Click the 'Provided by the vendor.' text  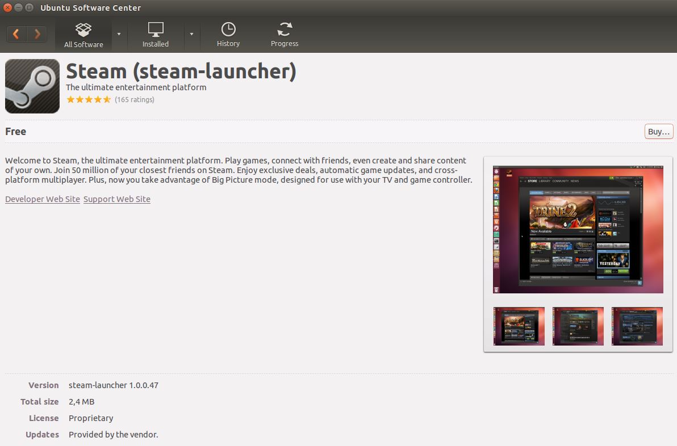(x=114, y=434)
